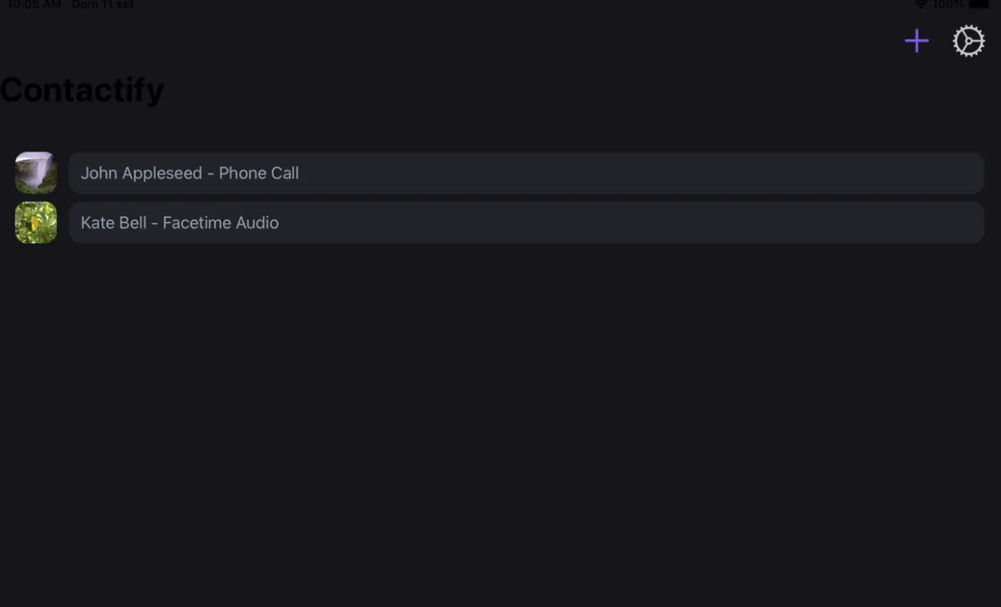Click the 'John Appleseed' name text
Image resolution: width=1001 pixels, height=607 pixels.
pyautogui.click(x=142, y=173)
